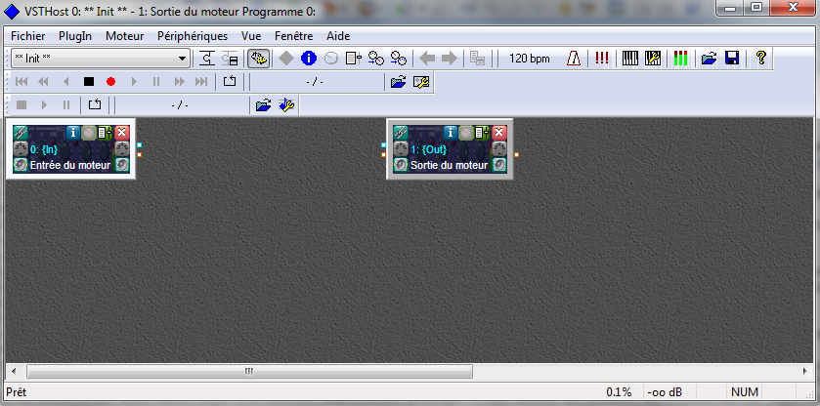Image resolution: width=820 pixels, height=406 pixels.
Task: Click the skip to start transport button
Action: point(22,82)
